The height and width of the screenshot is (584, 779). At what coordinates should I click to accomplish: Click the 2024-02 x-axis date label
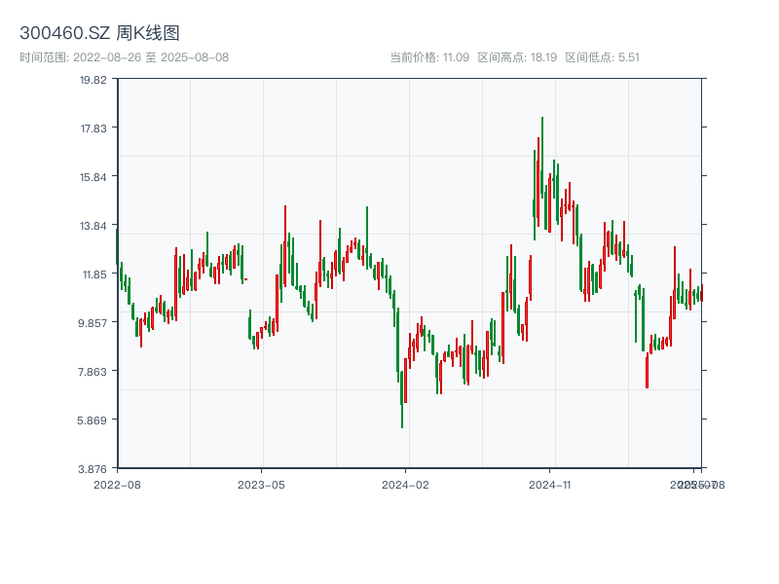(x=406, y=484)
